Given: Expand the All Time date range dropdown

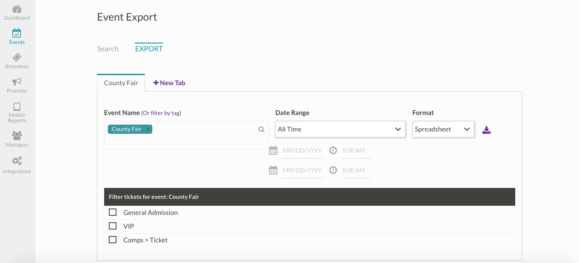Looking at the screenshot, I should click(x=340, y=129).
